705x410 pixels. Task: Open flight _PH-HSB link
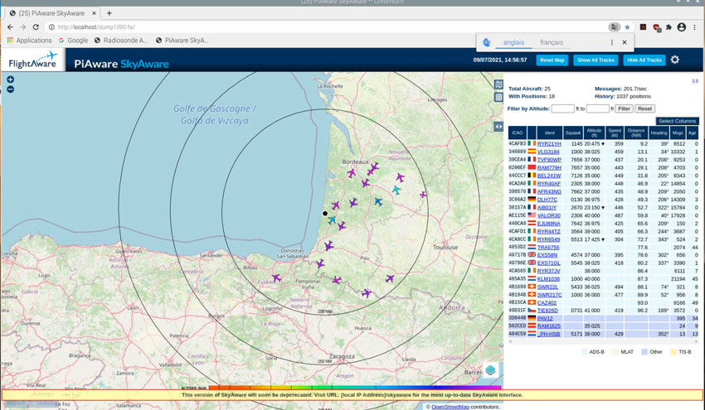tap(548, 334)
